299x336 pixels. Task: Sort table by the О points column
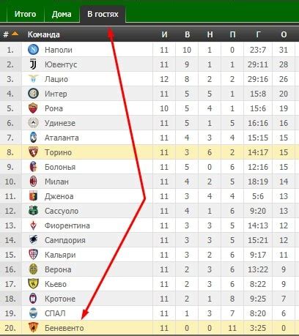click(x=284, y=34)
